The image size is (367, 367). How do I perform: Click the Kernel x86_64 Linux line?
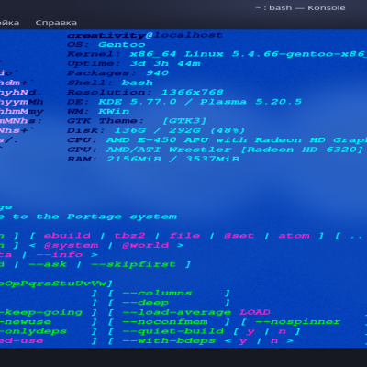tap(217, 54)
